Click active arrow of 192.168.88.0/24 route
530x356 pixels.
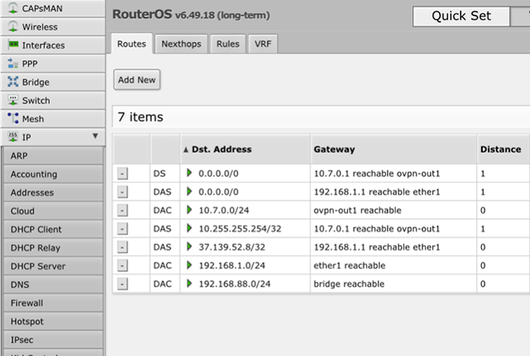pyautogui.click(x=190, y=283)
